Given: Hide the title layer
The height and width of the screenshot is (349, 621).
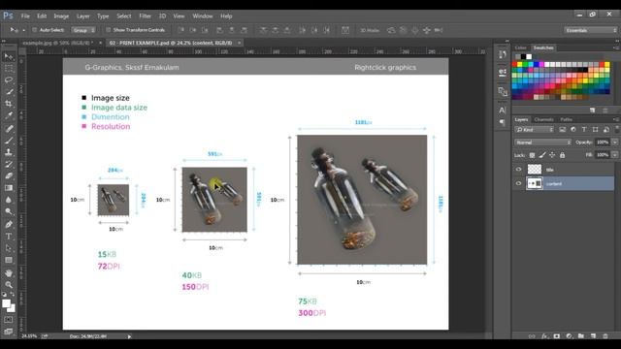Looking at the screenshot, I should 518,170.
